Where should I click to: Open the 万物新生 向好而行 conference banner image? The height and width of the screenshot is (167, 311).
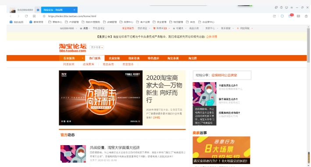pos(100,98)
